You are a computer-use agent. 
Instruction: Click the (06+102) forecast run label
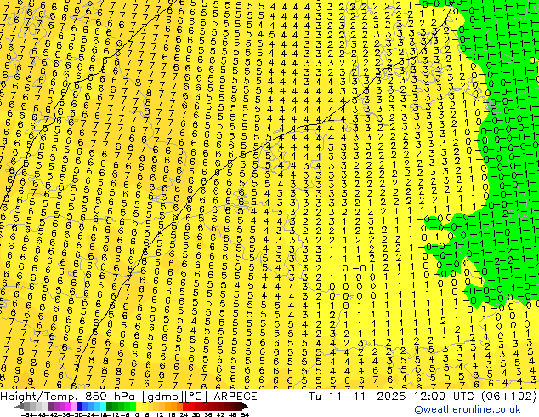point(508,397)
